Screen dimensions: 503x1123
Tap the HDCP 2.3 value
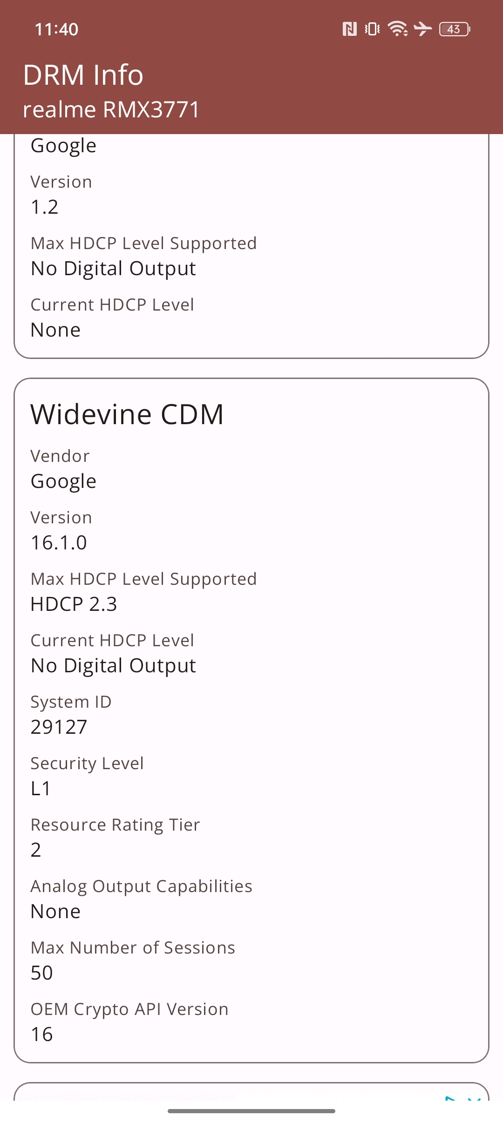click(x=74, y=604)
